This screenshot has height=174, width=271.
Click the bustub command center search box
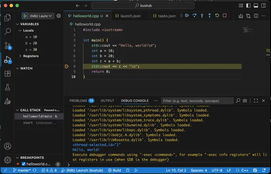(143, 5)
